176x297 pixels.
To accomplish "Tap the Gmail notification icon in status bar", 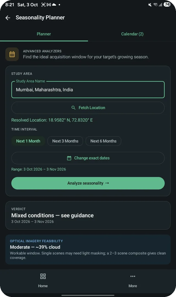I will (x=49, y=4).
